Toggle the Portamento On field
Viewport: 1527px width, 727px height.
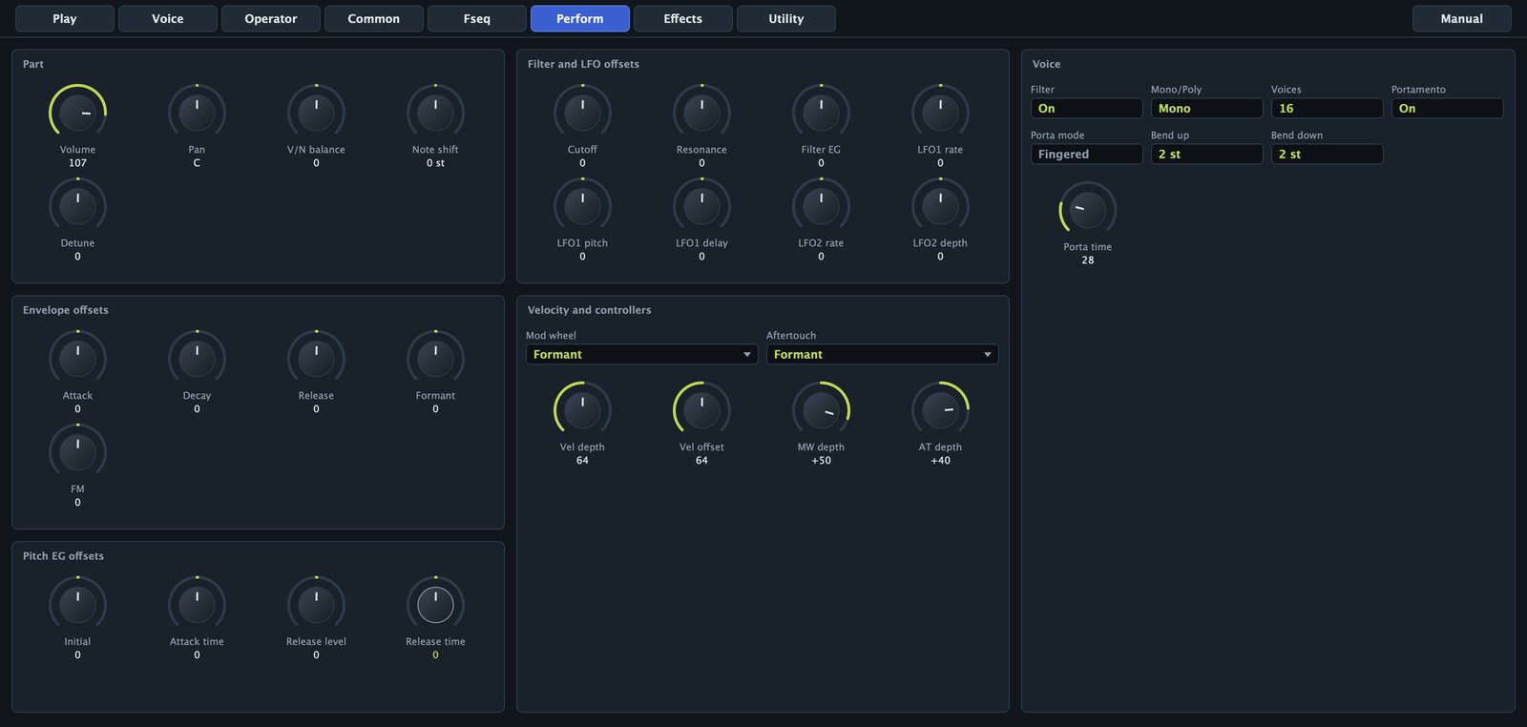[x=1447, y=109]
